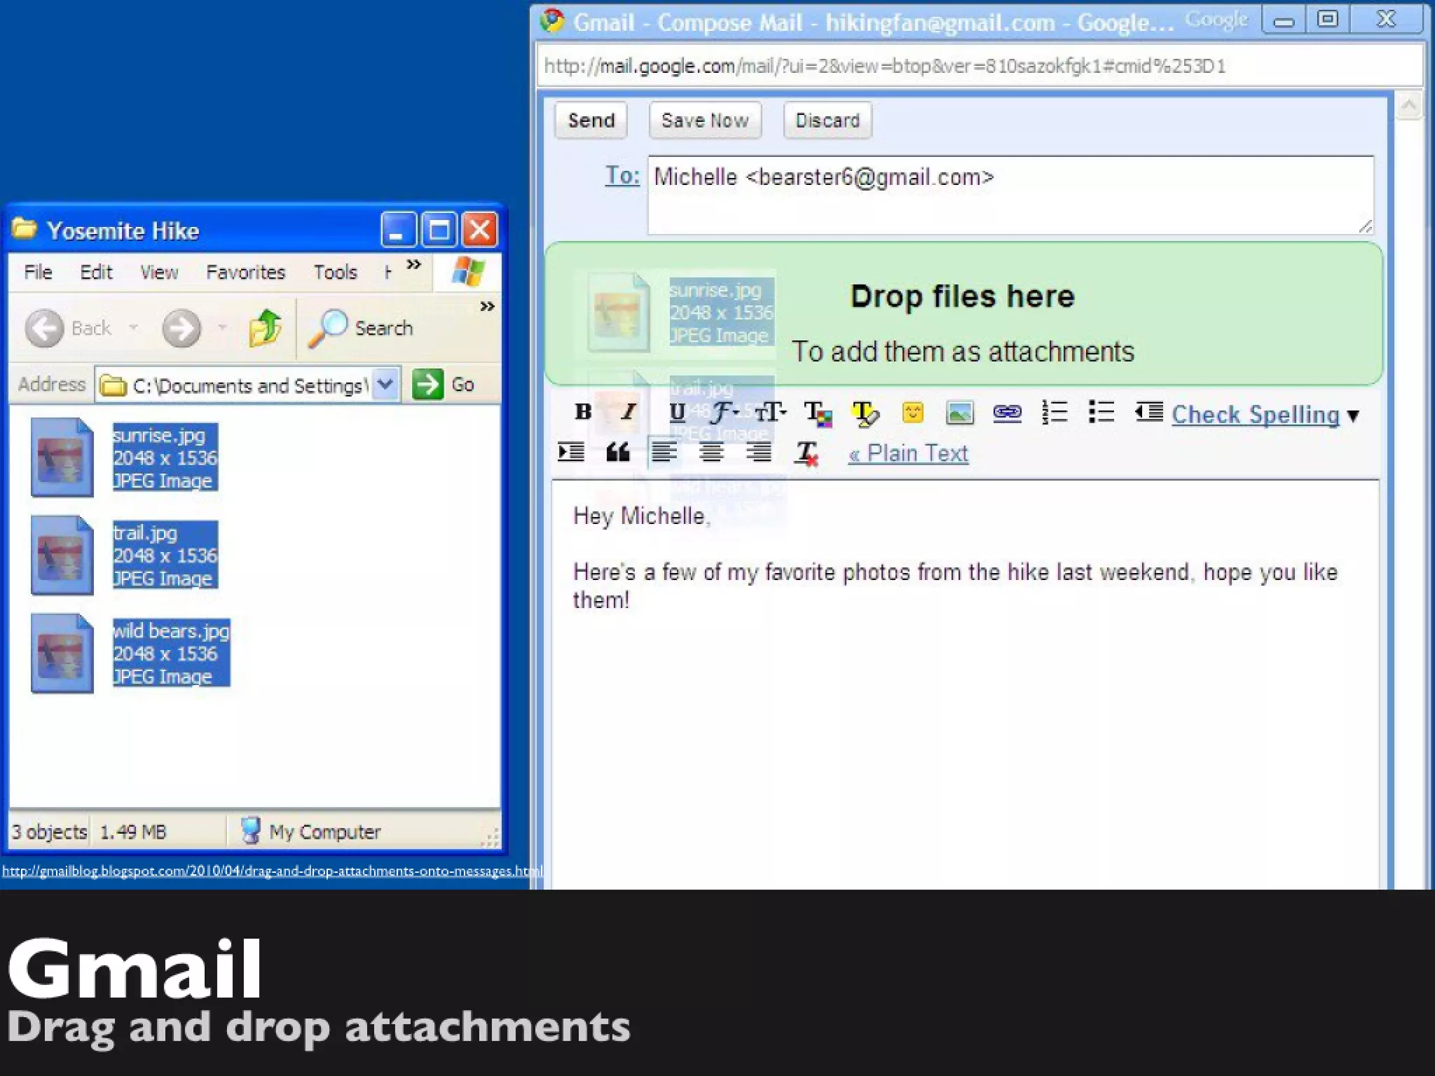Open the Tools menu in Explorer
This screenshot has width=1435, height=1076.
click(x=335, y=272)
